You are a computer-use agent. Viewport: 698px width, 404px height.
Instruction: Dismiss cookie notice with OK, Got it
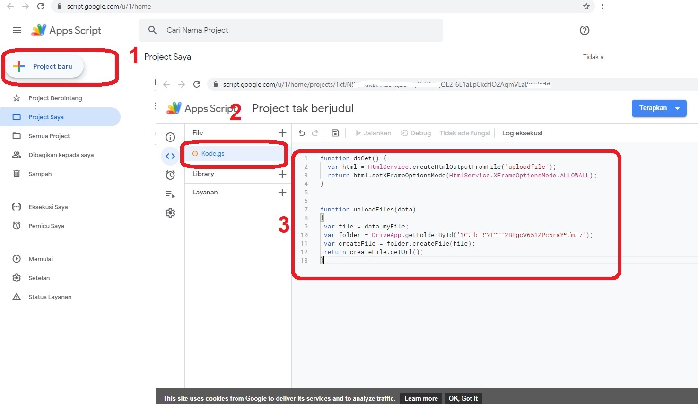pos(462,398)
